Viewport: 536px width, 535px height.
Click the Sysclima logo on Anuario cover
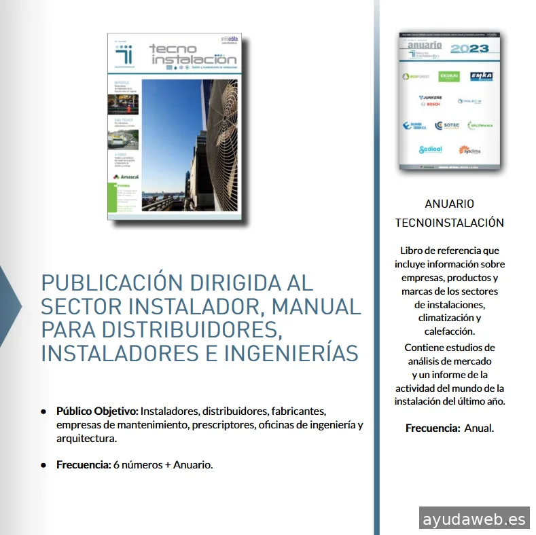tap(469, 149)
